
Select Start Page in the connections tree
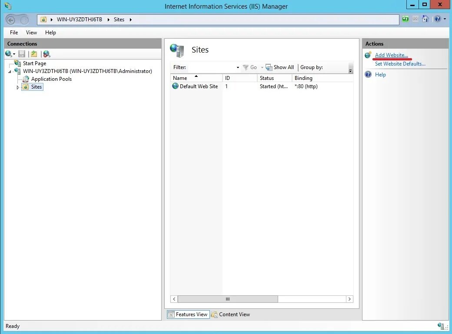tap(34, 63)
